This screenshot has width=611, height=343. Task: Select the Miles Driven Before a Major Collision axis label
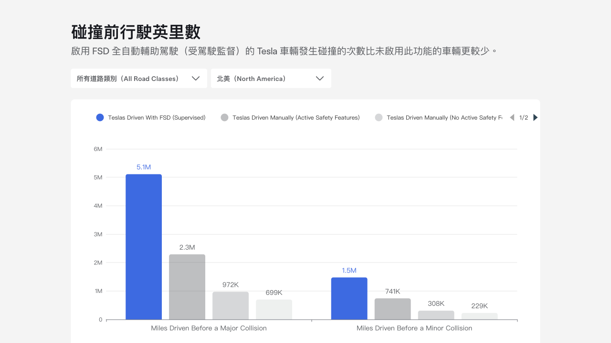point(209,328)
